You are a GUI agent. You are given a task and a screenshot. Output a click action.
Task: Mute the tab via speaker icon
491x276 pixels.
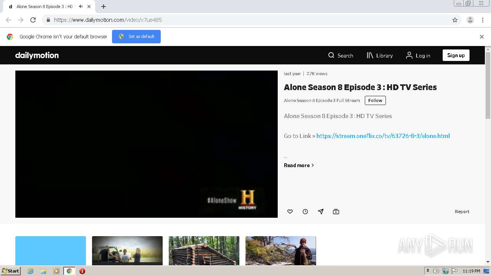[81, 7]
